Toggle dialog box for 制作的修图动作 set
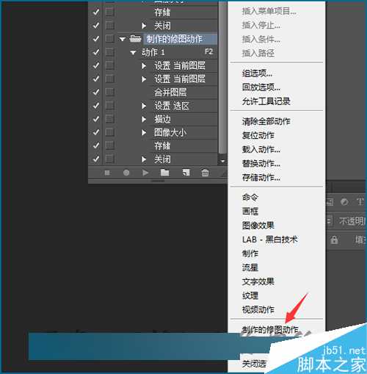 click(109, 39)
